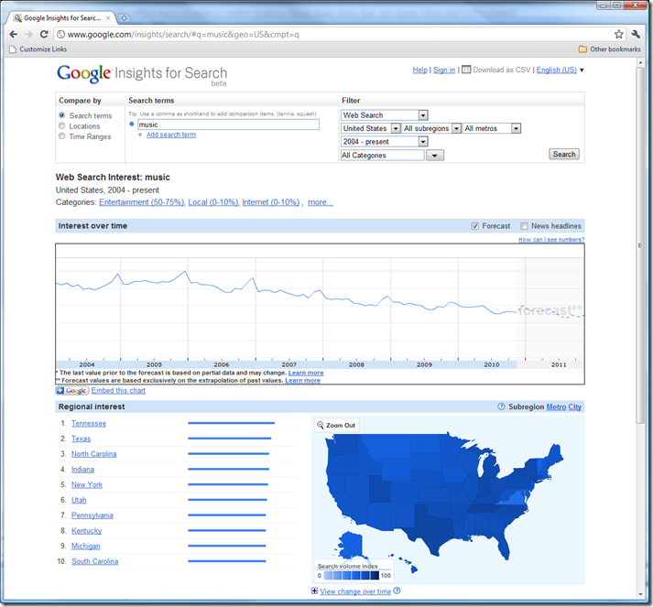Uncheck the Forecast checkbox
This screenshot has width=653, height=607.
click(474, 226)
